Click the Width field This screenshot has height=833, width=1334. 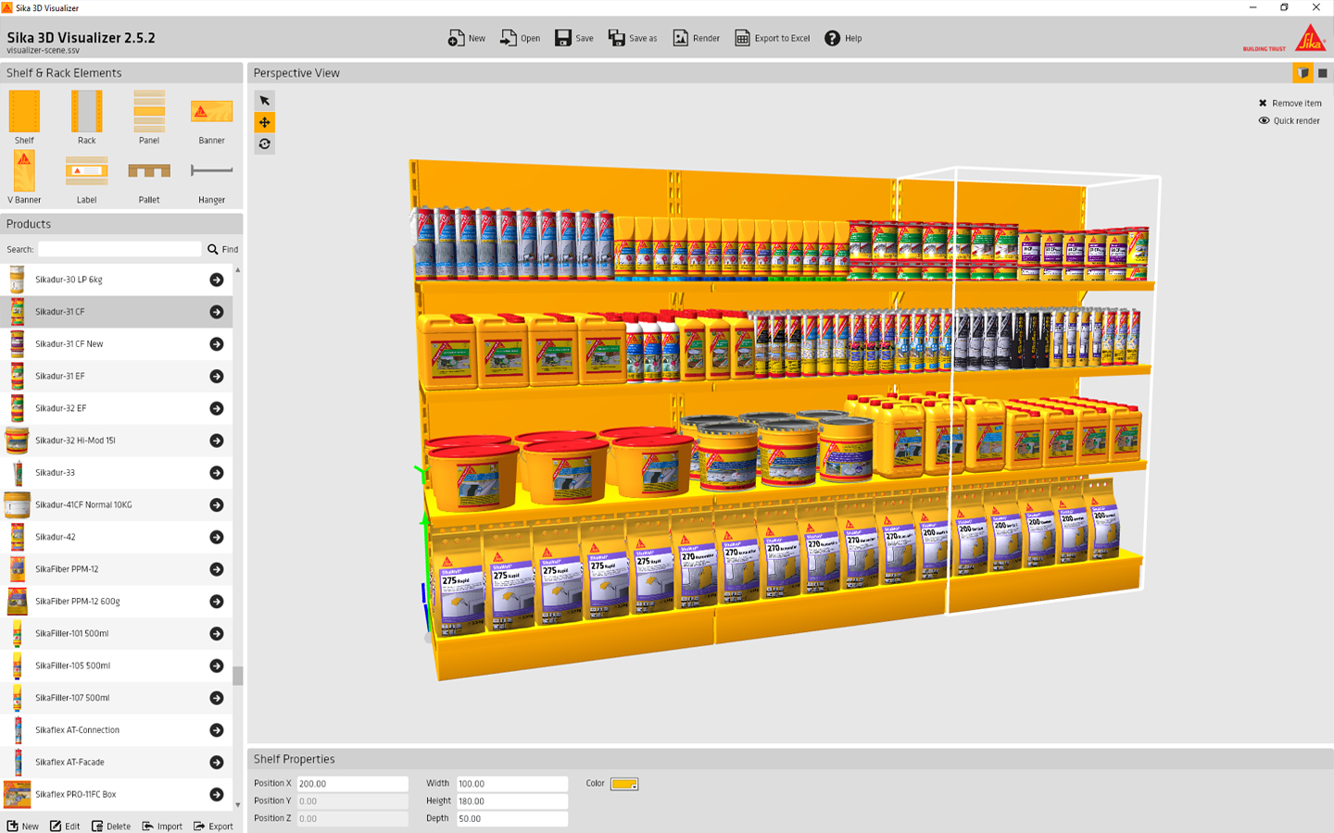click(x=511, y=784)
